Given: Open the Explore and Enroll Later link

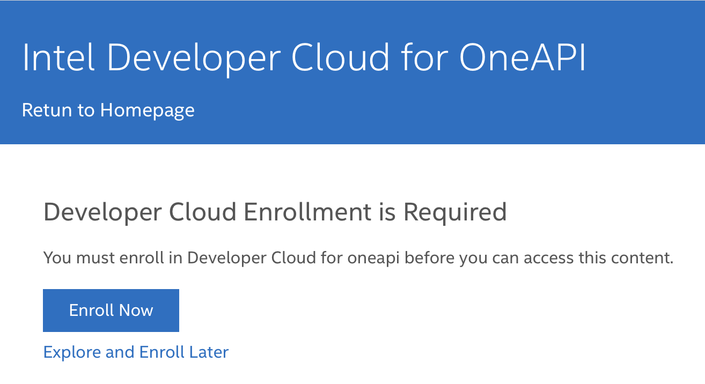Looking at the screenshot, I should pos(136,352).
